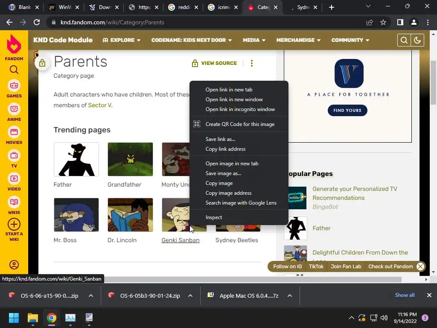Image resolution: width=437 pixels, height=328 pixels.
Task: Choose Copy image from context menu
Action: 239,183
